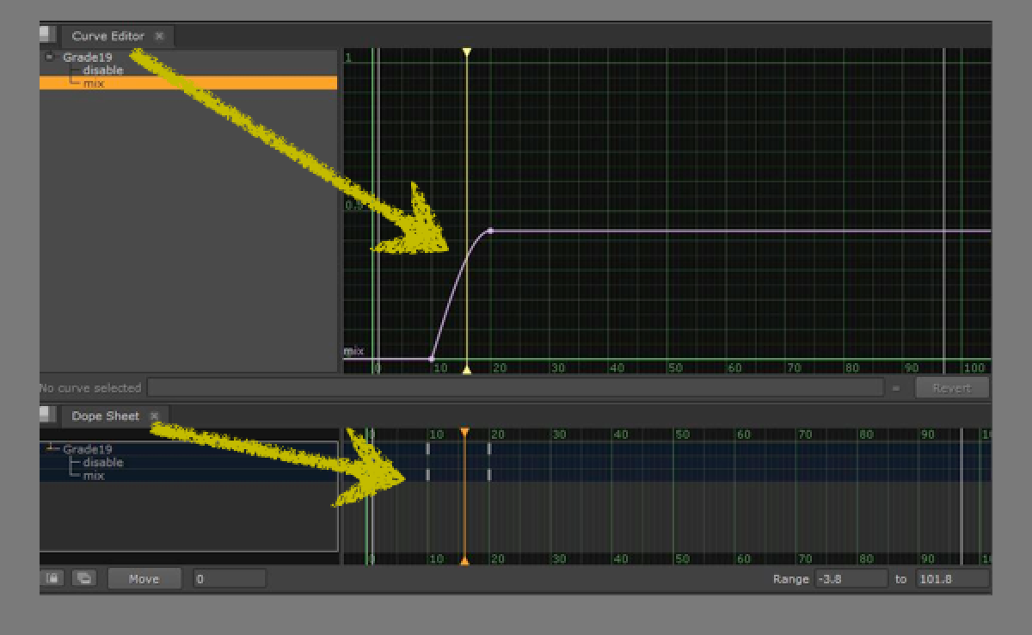Select mix curve keyframe at frame 20

coord(490,231)
